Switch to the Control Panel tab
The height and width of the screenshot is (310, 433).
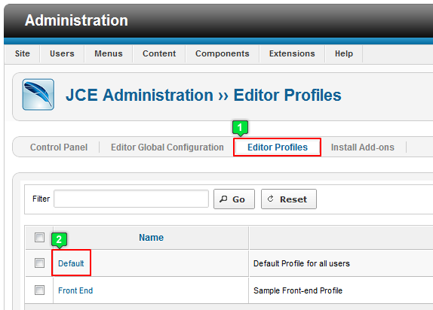(x=59, y=147)
